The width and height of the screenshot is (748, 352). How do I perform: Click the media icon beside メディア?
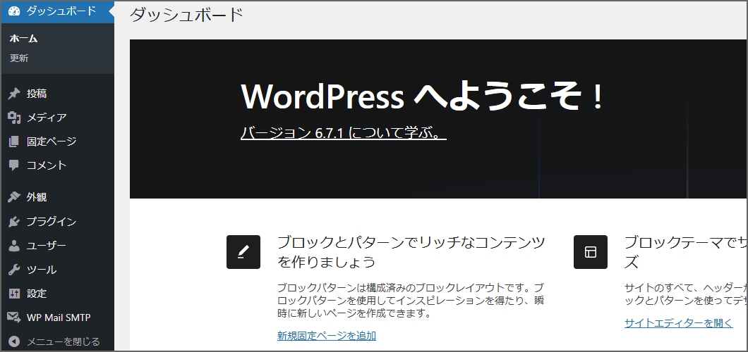click(x=13, y=118)
